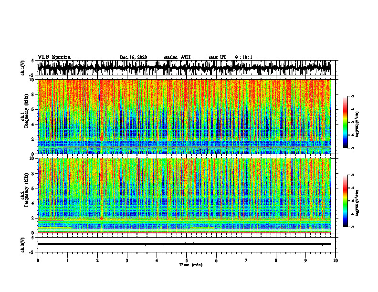Click time axis tick label "0"
The image size is (378, 292).
[x=38, y=261]
